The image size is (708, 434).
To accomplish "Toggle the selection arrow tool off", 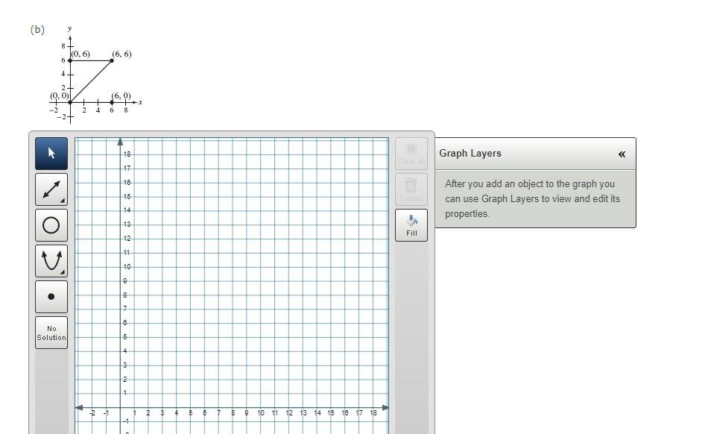I will click(x=51, y=152).
